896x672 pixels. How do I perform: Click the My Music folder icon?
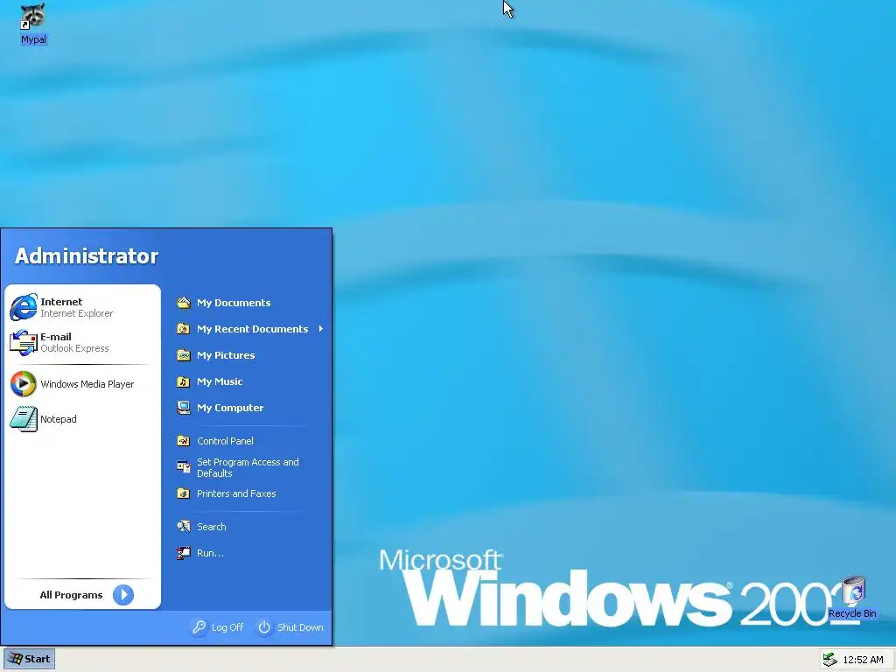point(184,381)
